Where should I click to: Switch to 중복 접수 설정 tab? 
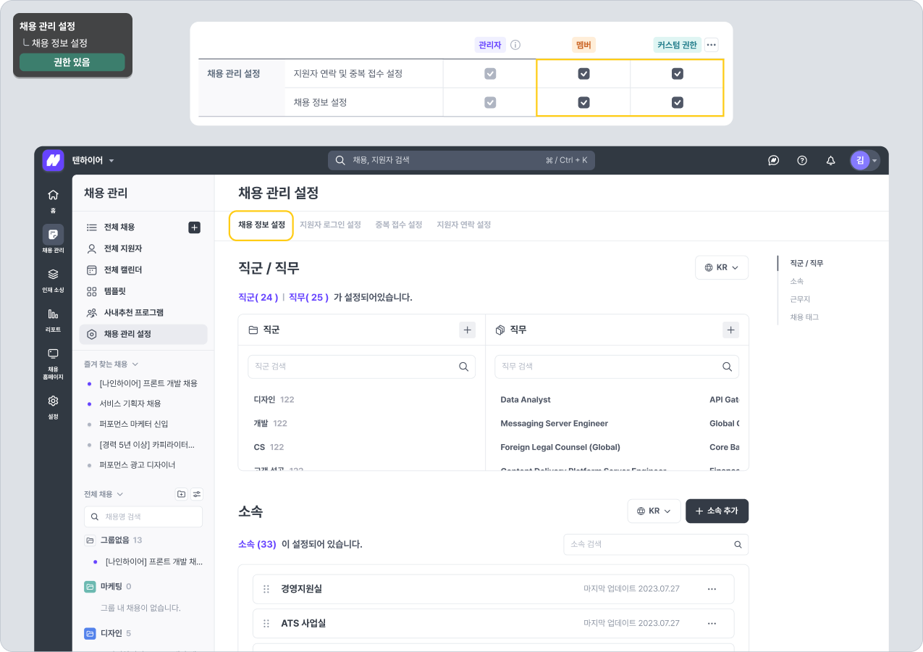pyautogui.click(x=399, y=225)
